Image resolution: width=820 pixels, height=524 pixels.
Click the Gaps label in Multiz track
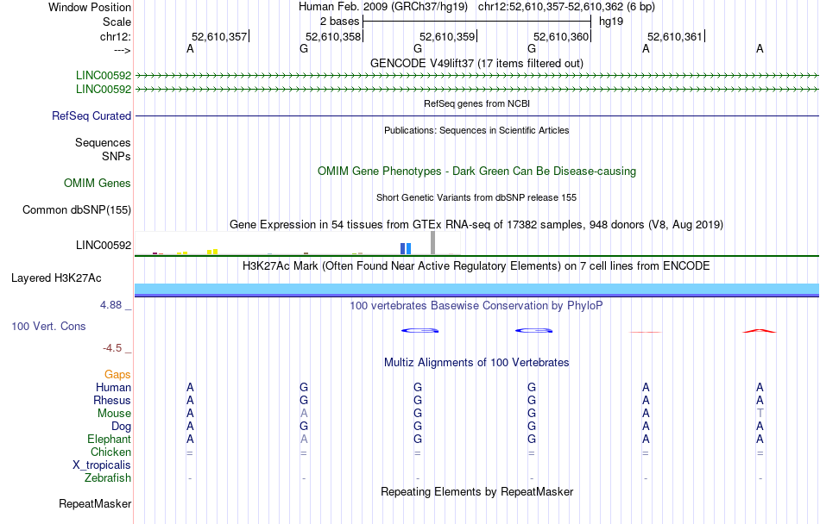point(117,374)
